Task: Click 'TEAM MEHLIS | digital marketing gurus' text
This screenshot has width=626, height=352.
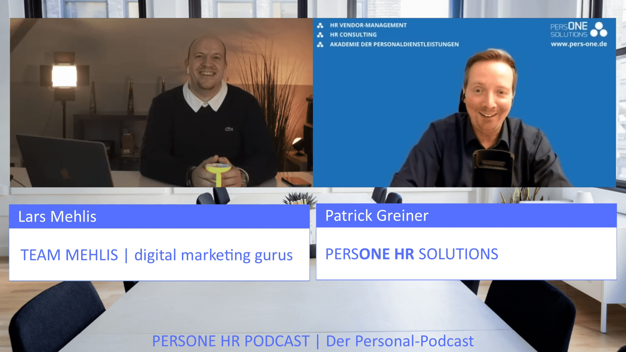Action: 156,255
